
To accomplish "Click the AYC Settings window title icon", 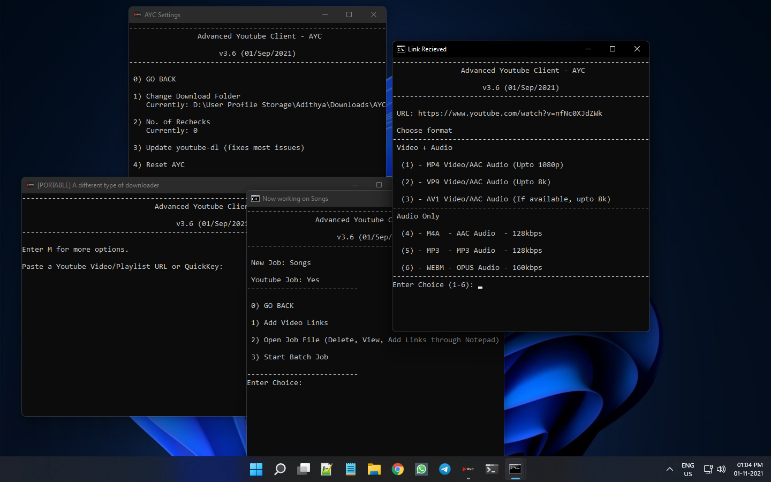I will [x=137, y=15].
